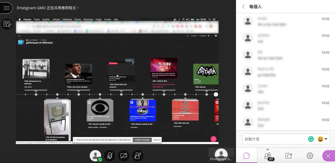The height and width of the screenshot is (163, 335).
Task: Click the red Enregistrer button on Hitchcock card
Action: click(x=113, y=63)
